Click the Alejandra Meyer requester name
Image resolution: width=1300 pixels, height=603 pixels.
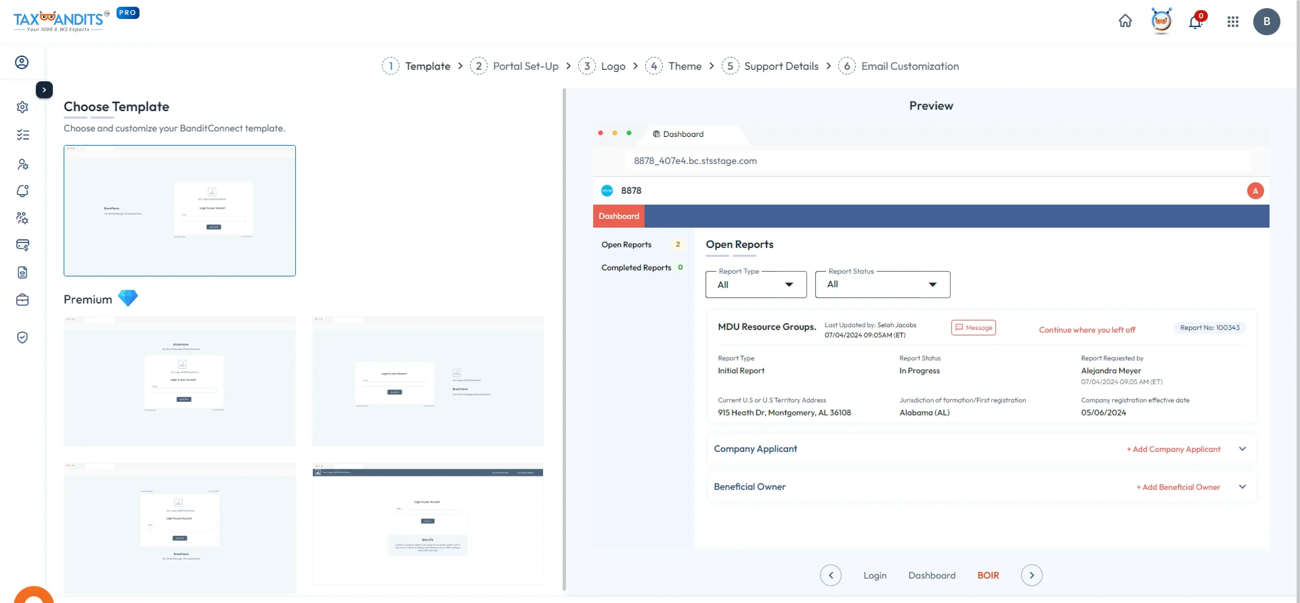[1110, 371]
